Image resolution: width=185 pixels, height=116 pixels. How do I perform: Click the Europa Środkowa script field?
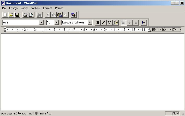[75, 22]
